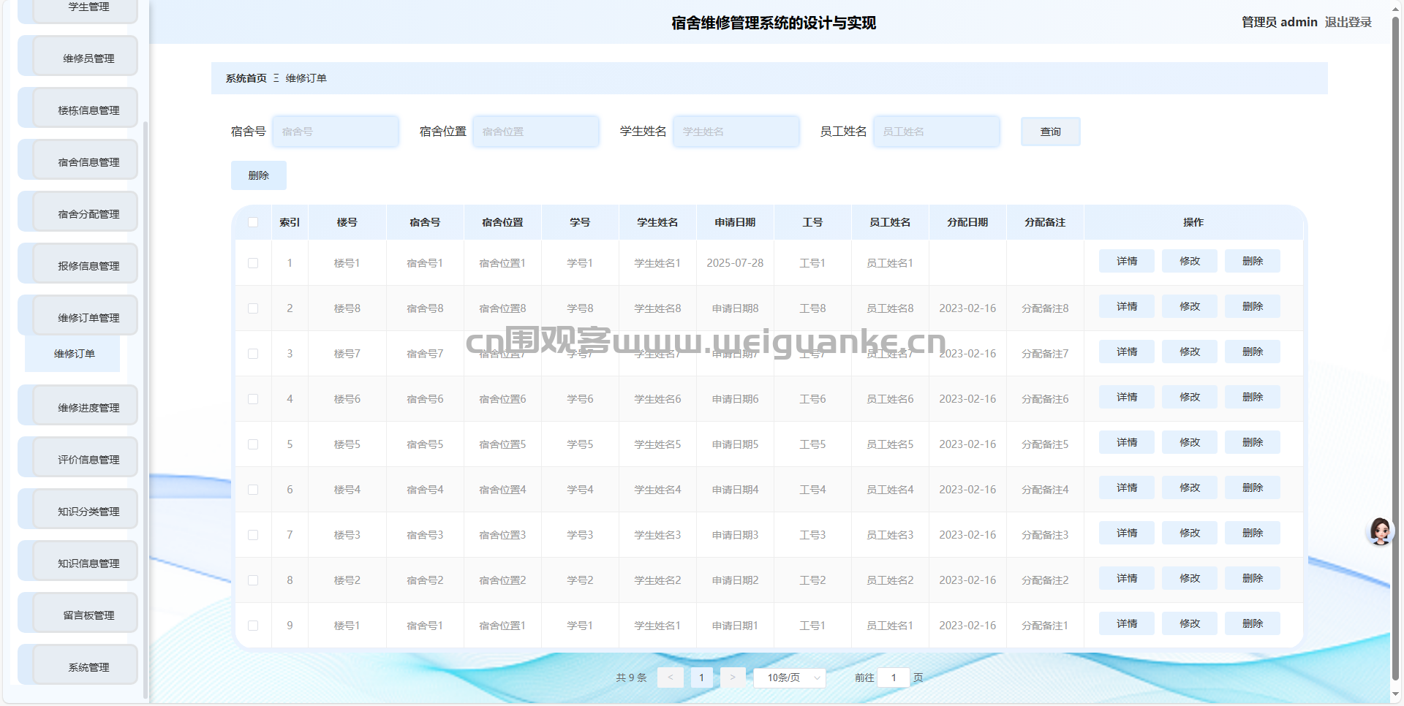Viewport: 1404px width, 706px height.
Task: Click the sidebar vertical scrollbar
Action: pos(146,409)
